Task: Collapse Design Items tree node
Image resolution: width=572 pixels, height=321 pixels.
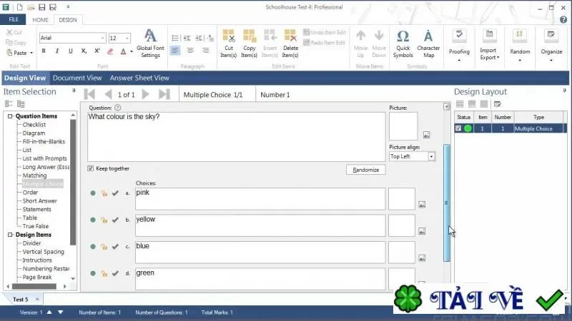Action: click(x=10, y=235)
